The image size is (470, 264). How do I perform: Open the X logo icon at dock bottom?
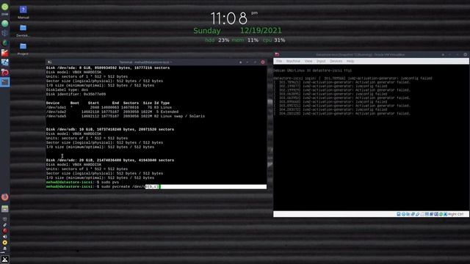(5, 260)
